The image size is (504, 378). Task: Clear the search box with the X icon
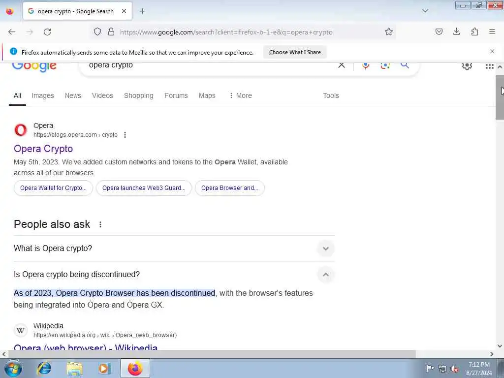pyautogui.click(x=342, y=65)
